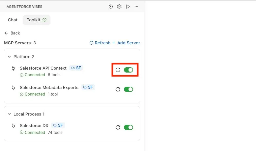Click plug icon beside Salesforce API Context
The image size is (256, 151).
[14, 68]
